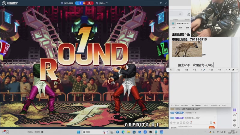Choose IME candidate 1 币

pos(170,70)
